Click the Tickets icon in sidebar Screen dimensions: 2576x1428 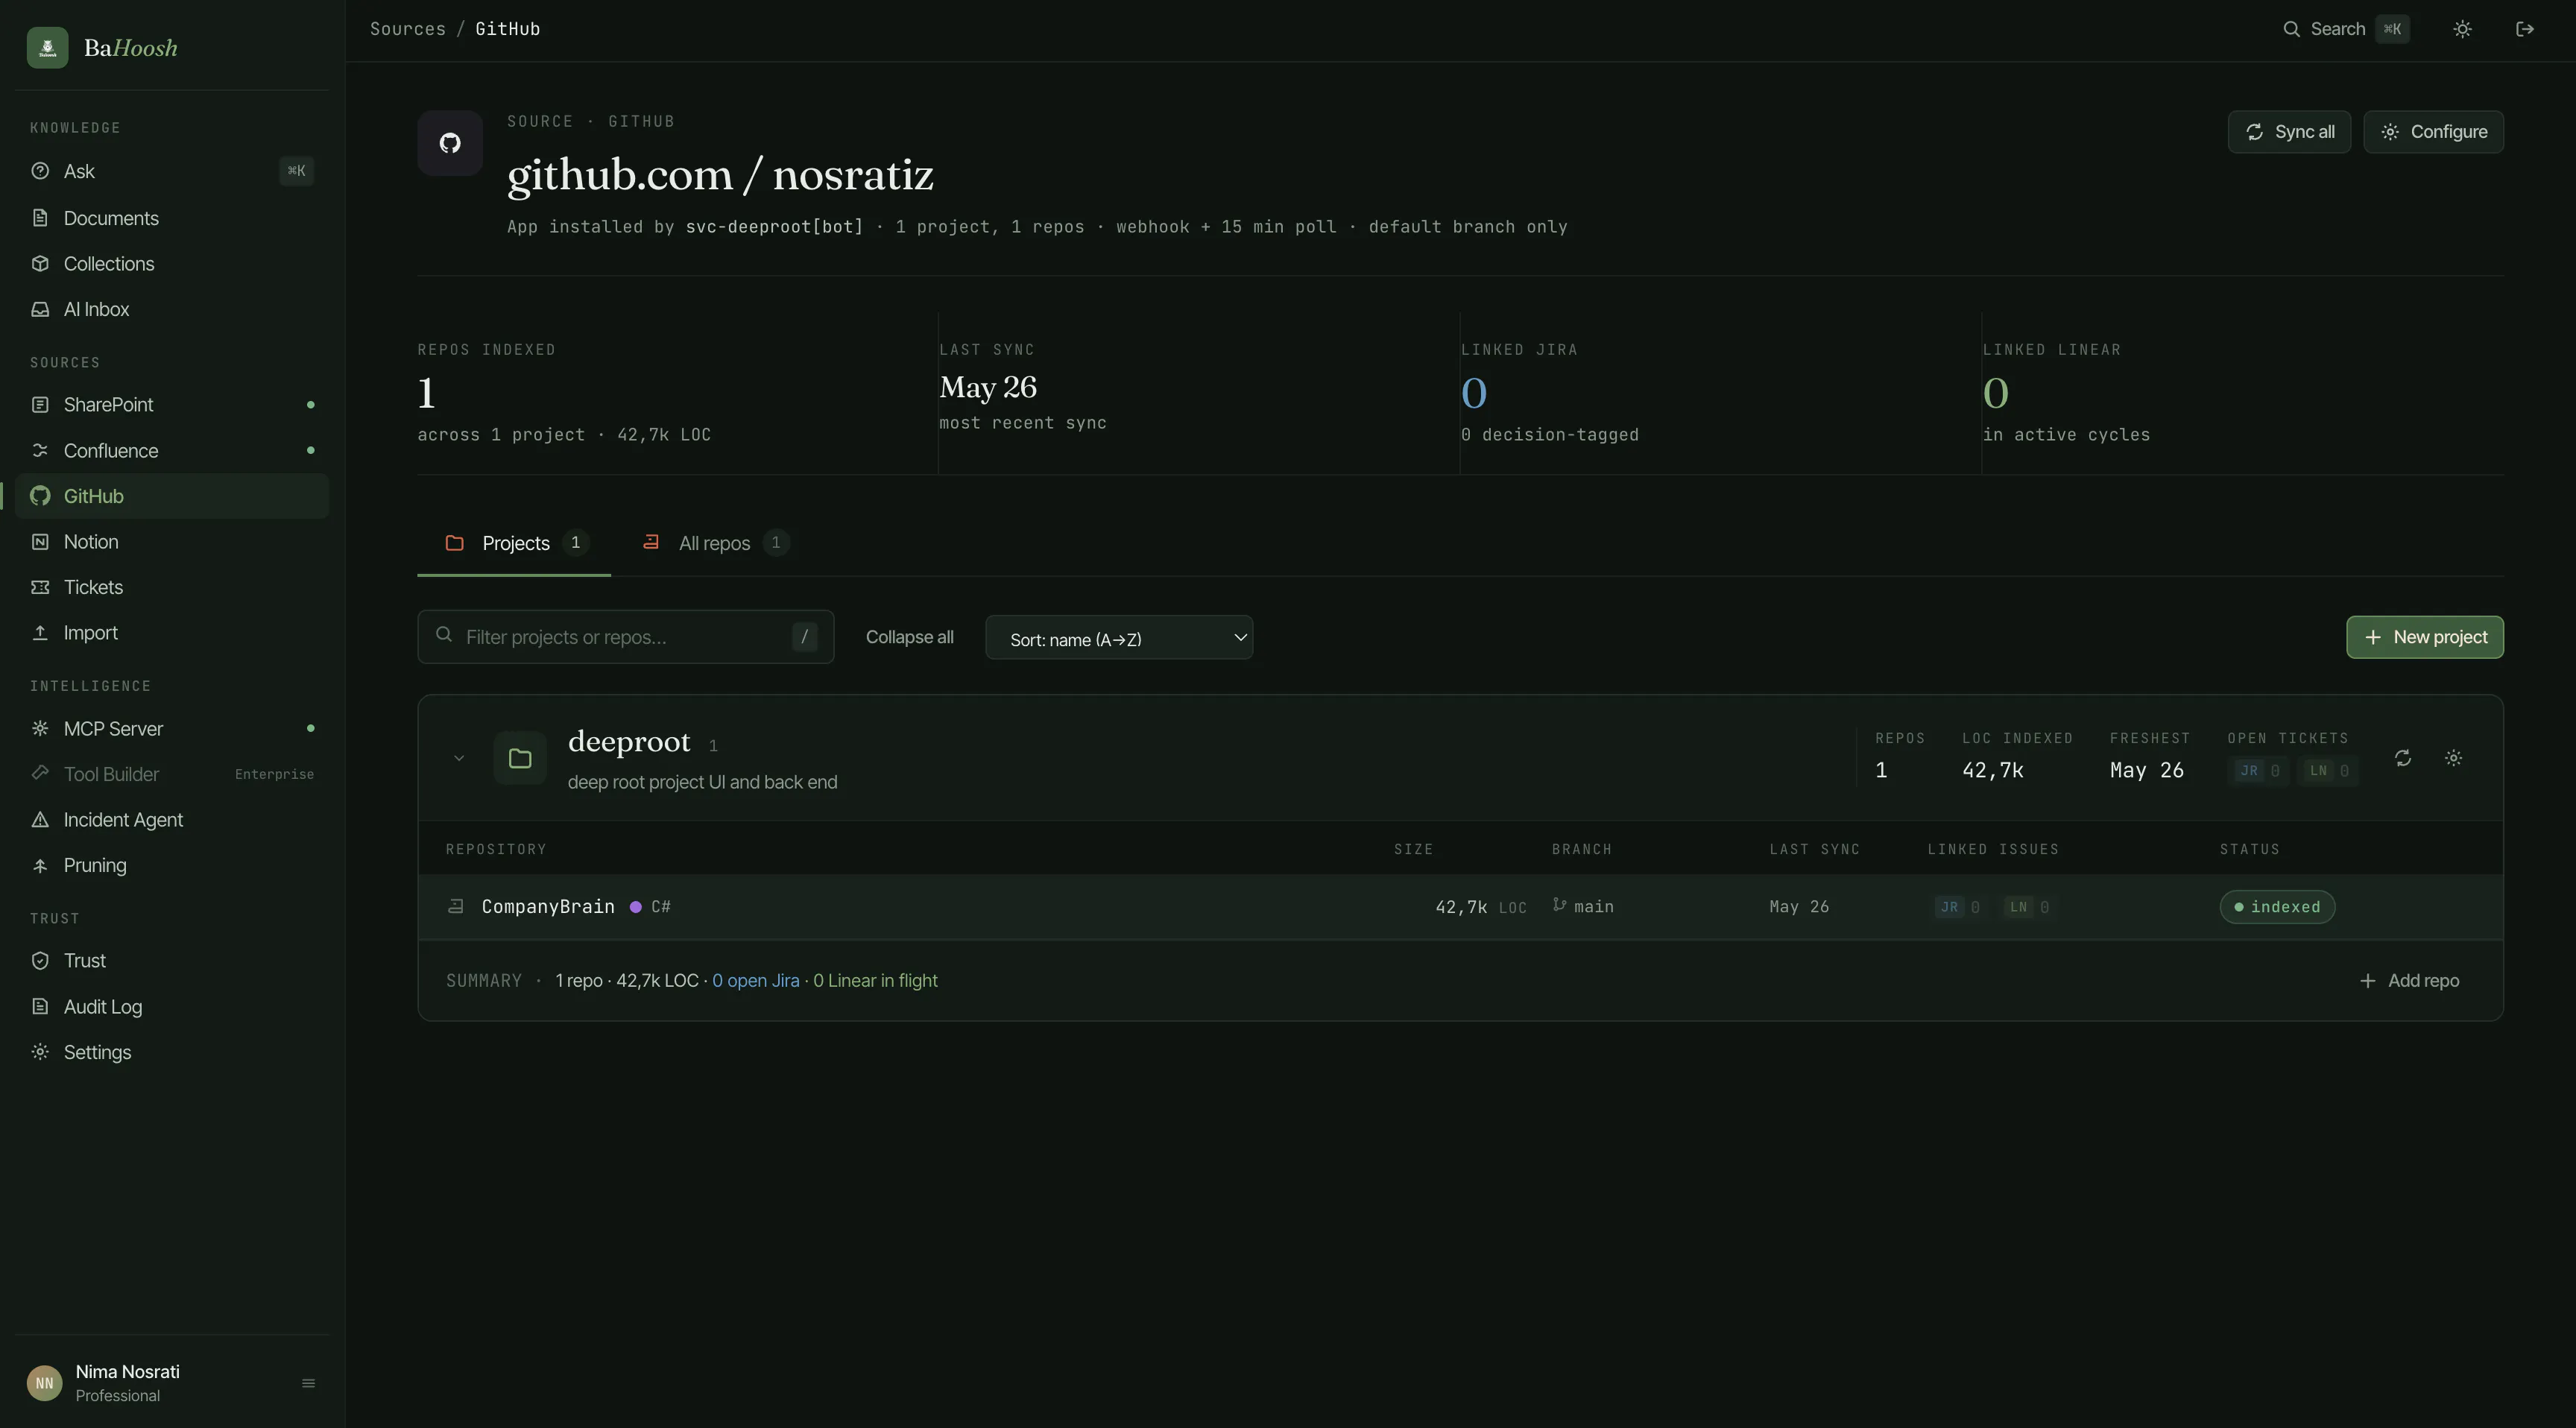click(40, 587)
